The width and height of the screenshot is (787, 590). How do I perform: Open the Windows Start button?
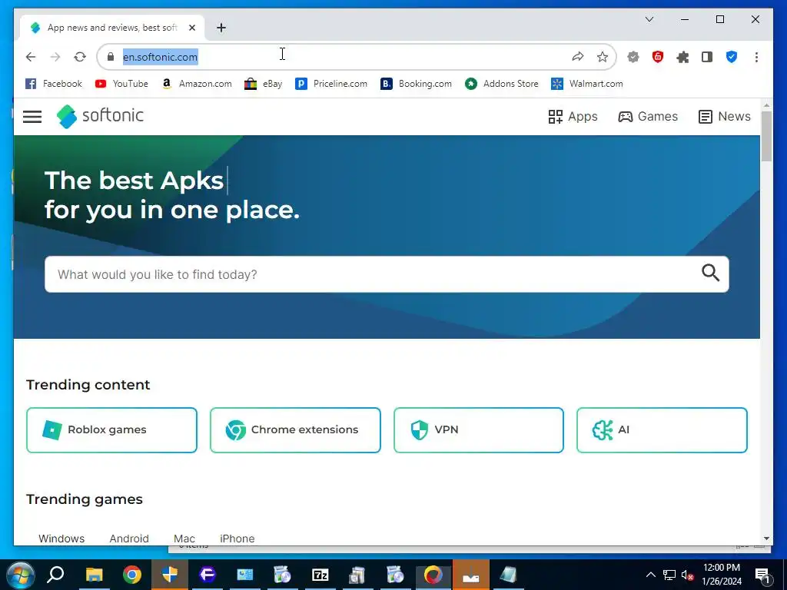(x=19, y=575)
